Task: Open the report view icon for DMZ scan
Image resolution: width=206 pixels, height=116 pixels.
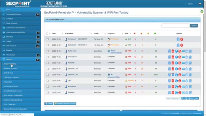Action: point(169,81)
